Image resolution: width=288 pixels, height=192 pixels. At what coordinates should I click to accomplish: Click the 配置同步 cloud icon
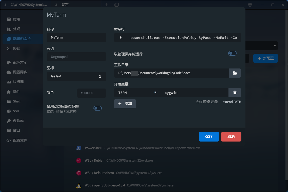9,72
